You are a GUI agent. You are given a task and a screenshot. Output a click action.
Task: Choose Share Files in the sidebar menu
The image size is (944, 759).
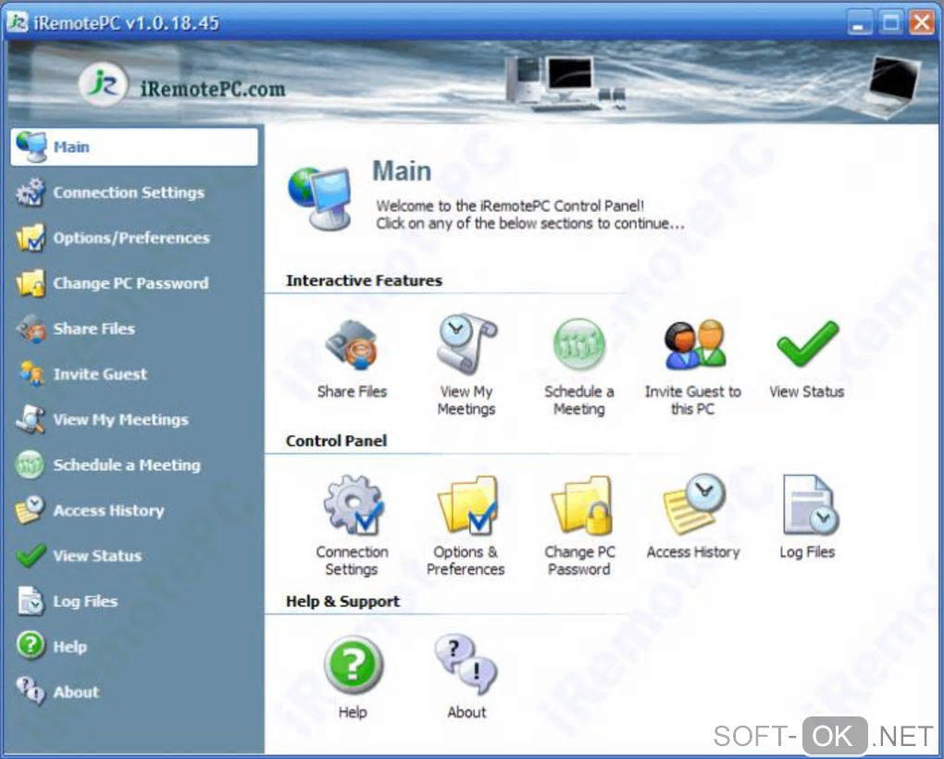tap(93, 329)
